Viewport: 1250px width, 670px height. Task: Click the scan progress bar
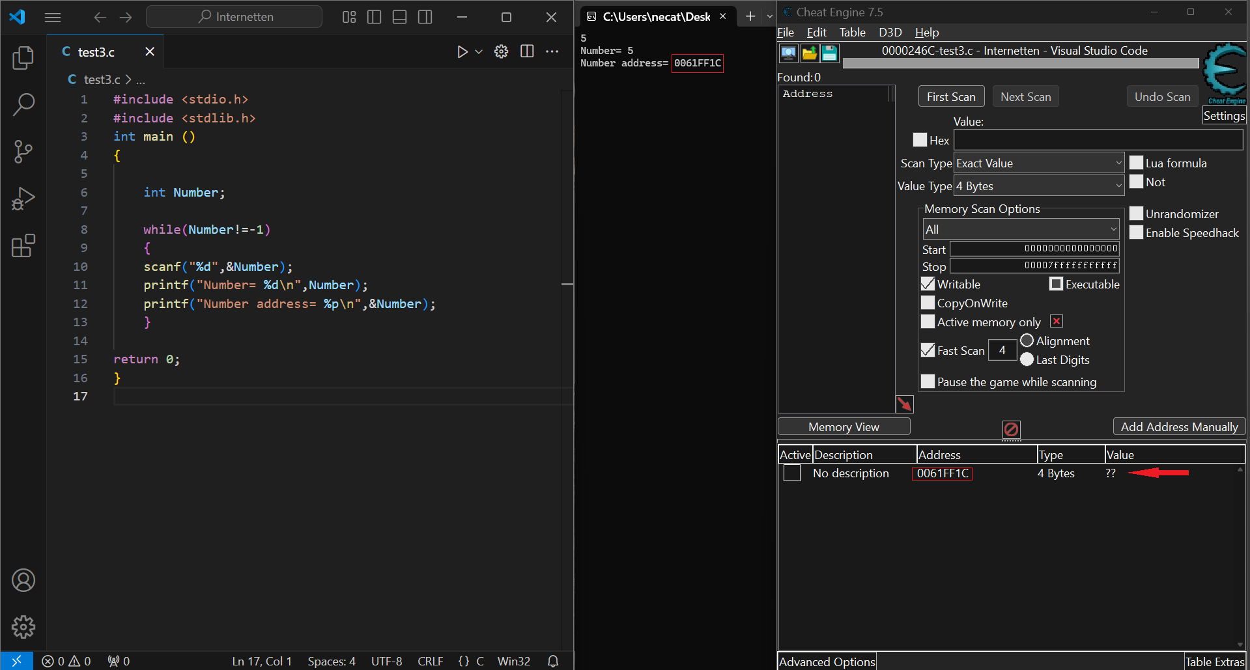(1020, 63)
